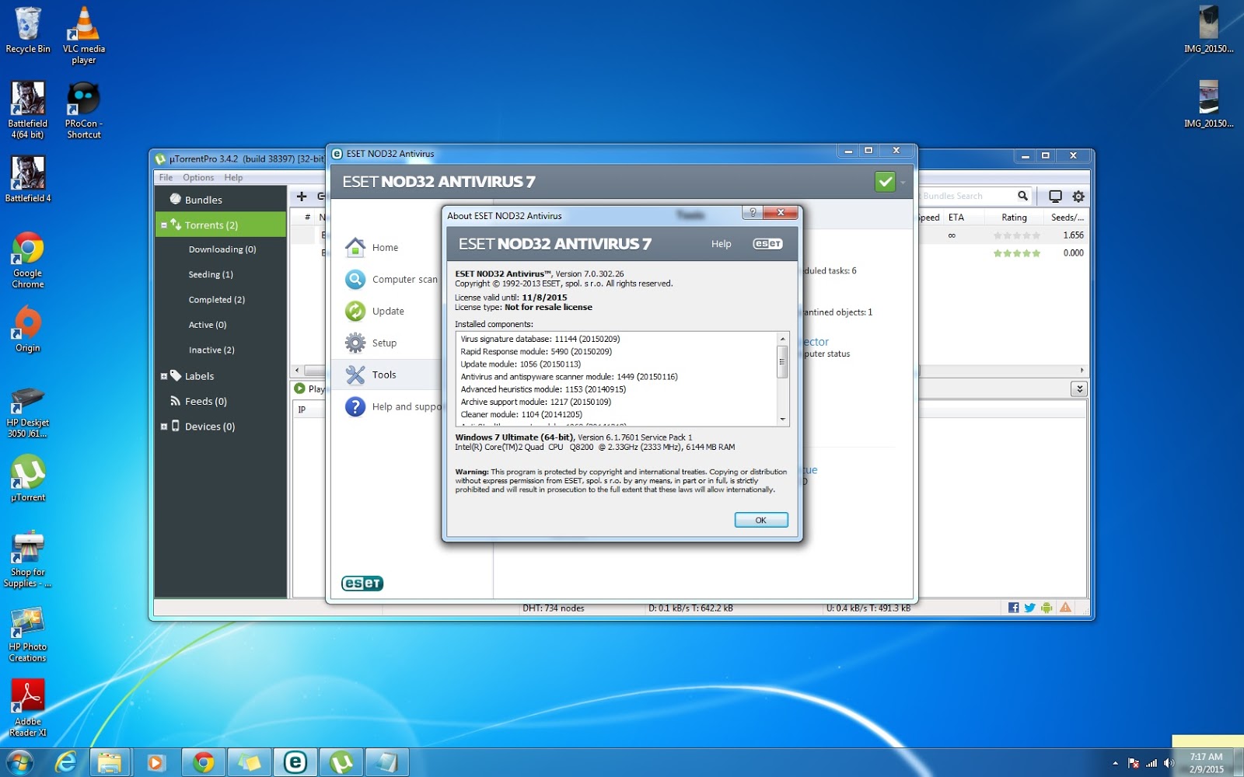Image resolution: width=1244 pixels, height=777 pixels.
Task: Click the About dialog question mark button
Action: [x=752, y=212]
